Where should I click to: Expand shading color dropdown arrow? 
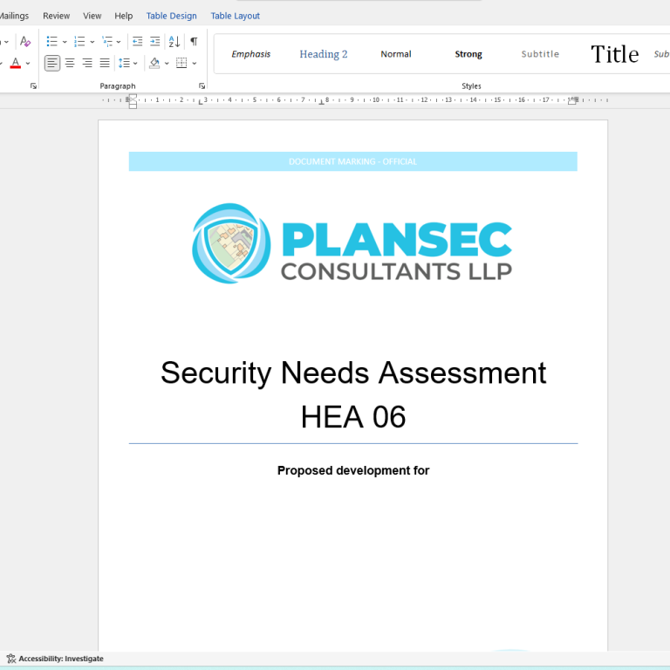[167, 63]
